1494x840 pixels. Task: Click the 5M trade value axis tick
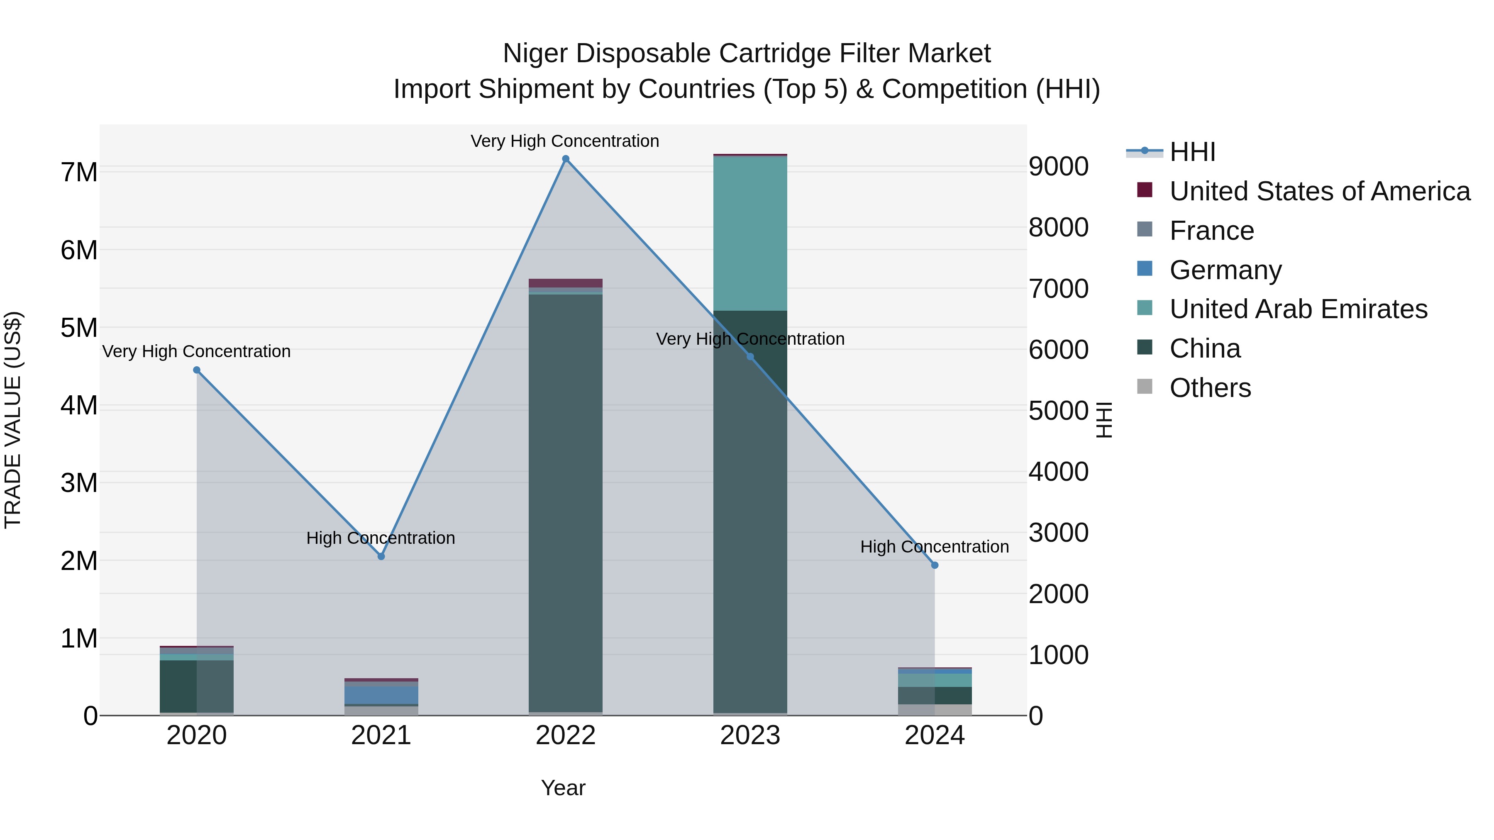(x=79, y=328)
